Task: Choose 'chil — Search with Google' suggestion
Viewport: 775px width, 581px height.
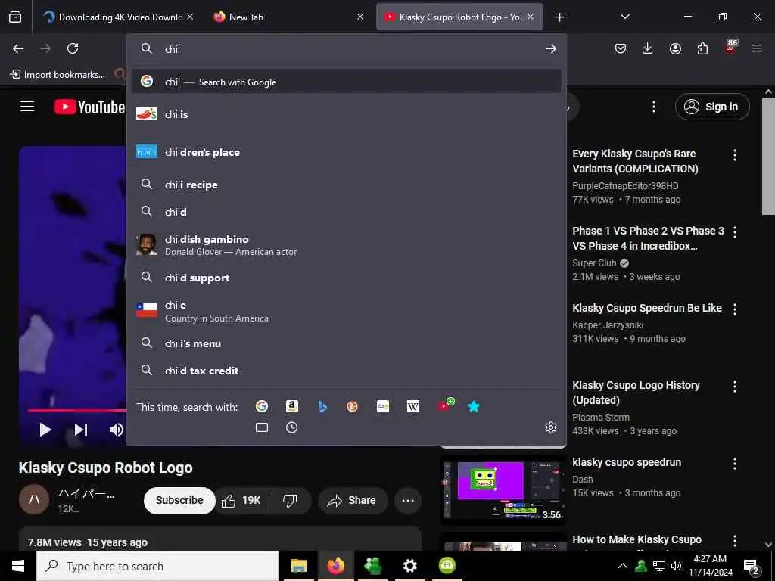Action: (x=347, y=82)
